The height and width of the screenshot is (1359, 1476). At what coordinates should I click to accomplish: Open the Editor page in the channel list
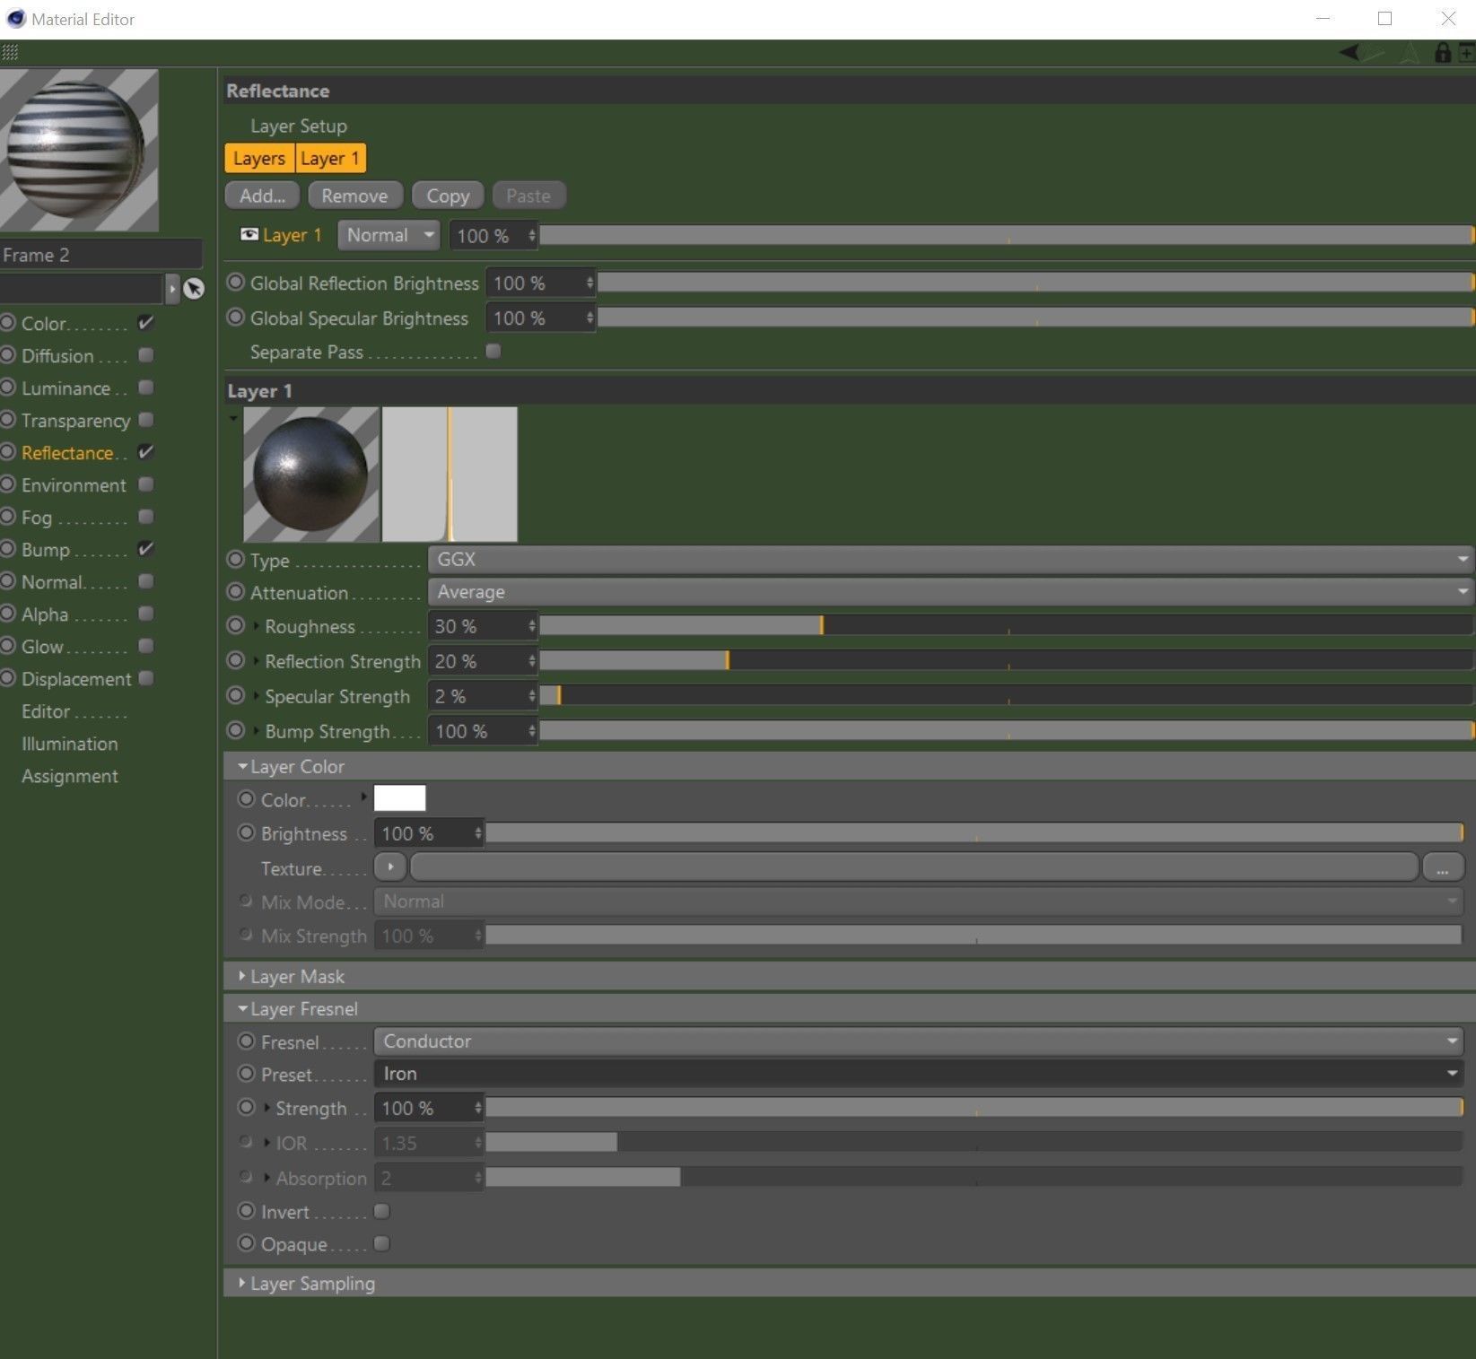pyautogui.click(x=46, y=711)
